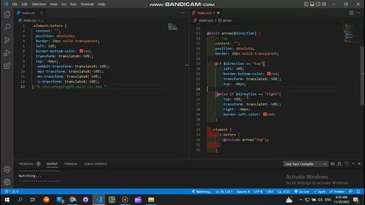Open the View menu

(x=54, y=4)
